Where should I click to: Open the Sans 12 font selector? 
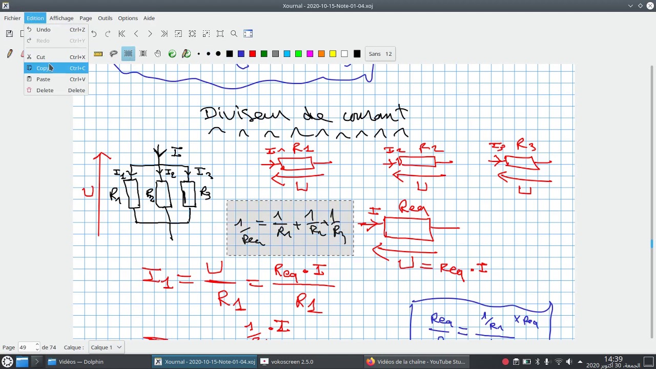(380, 54)
